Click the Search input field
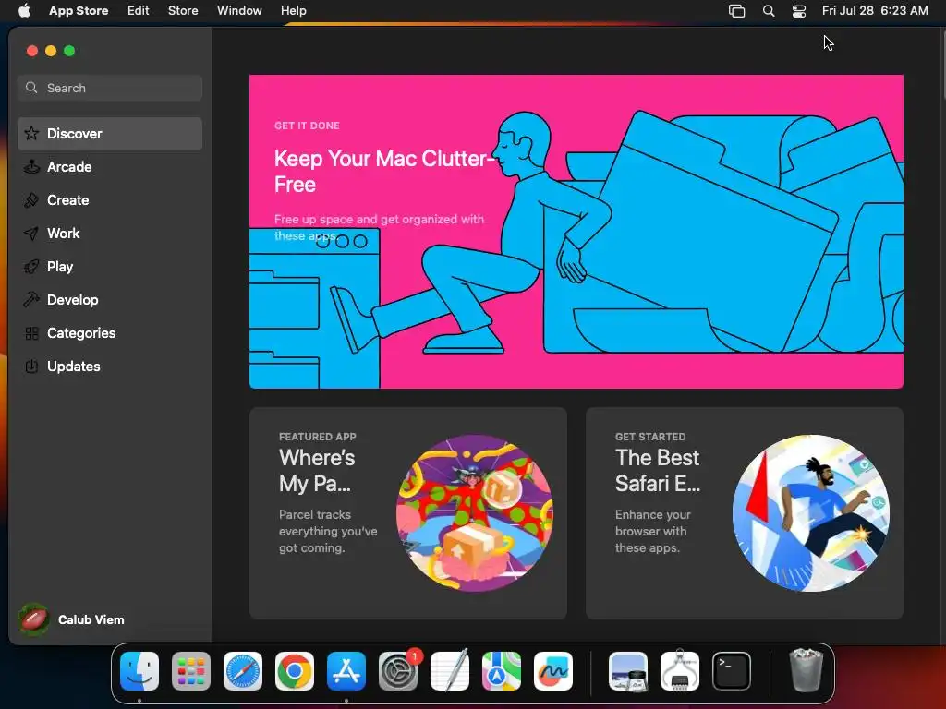 110,88
